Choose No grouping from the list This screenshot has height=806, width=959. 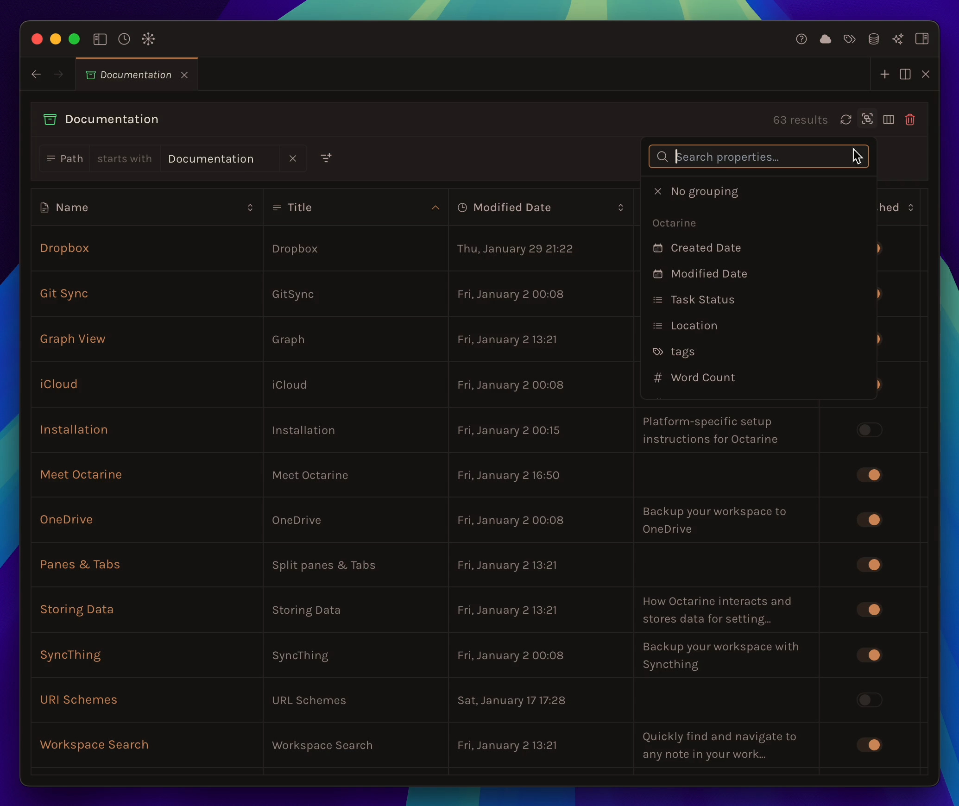[x=704, y=191]
